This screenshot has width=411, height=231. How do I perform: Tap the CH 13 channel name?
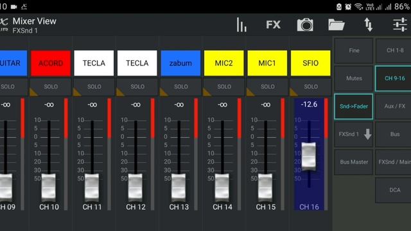179,207
